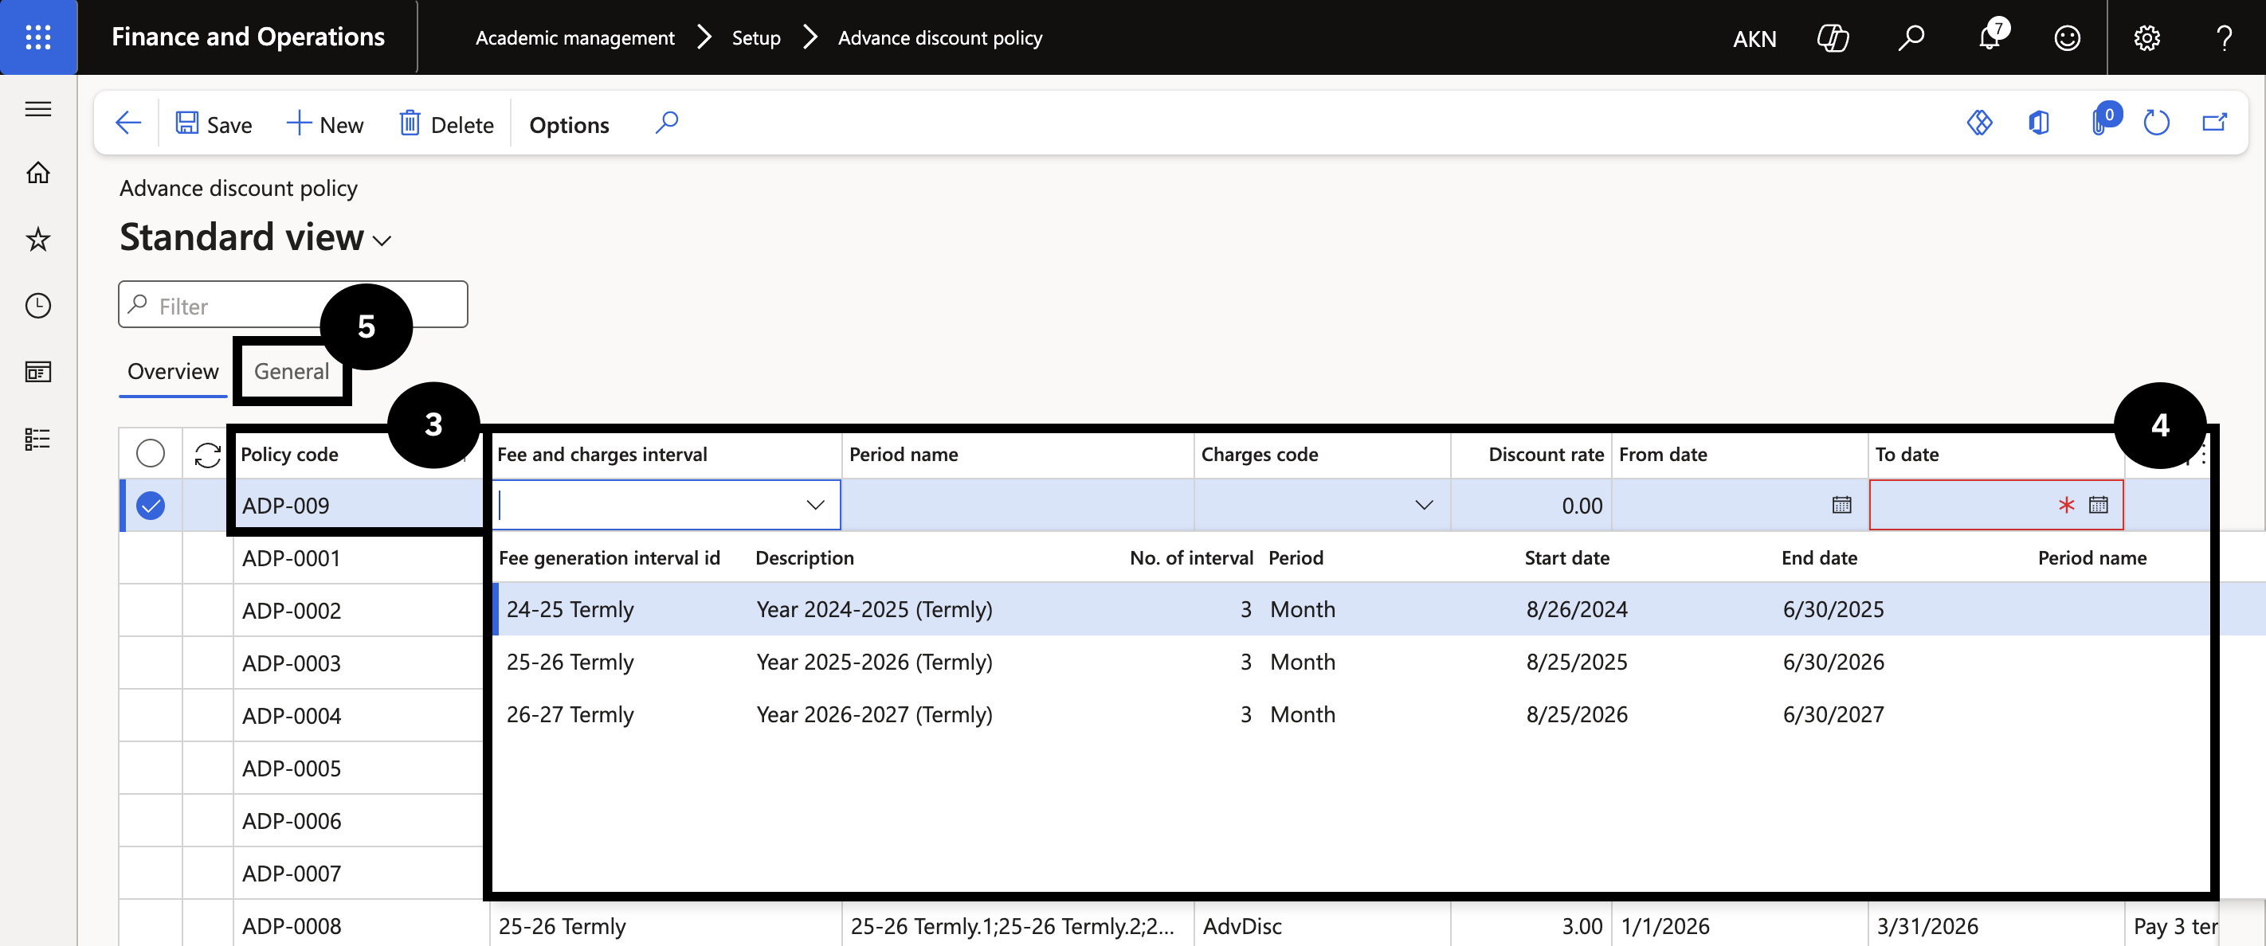The image size is (2266, 946).
Task: Click the Power Apps diamond icon
Action: [x=1979, y=123]
